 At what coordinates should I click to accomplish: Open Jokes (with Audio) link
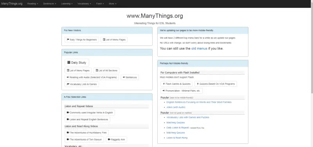176,107
